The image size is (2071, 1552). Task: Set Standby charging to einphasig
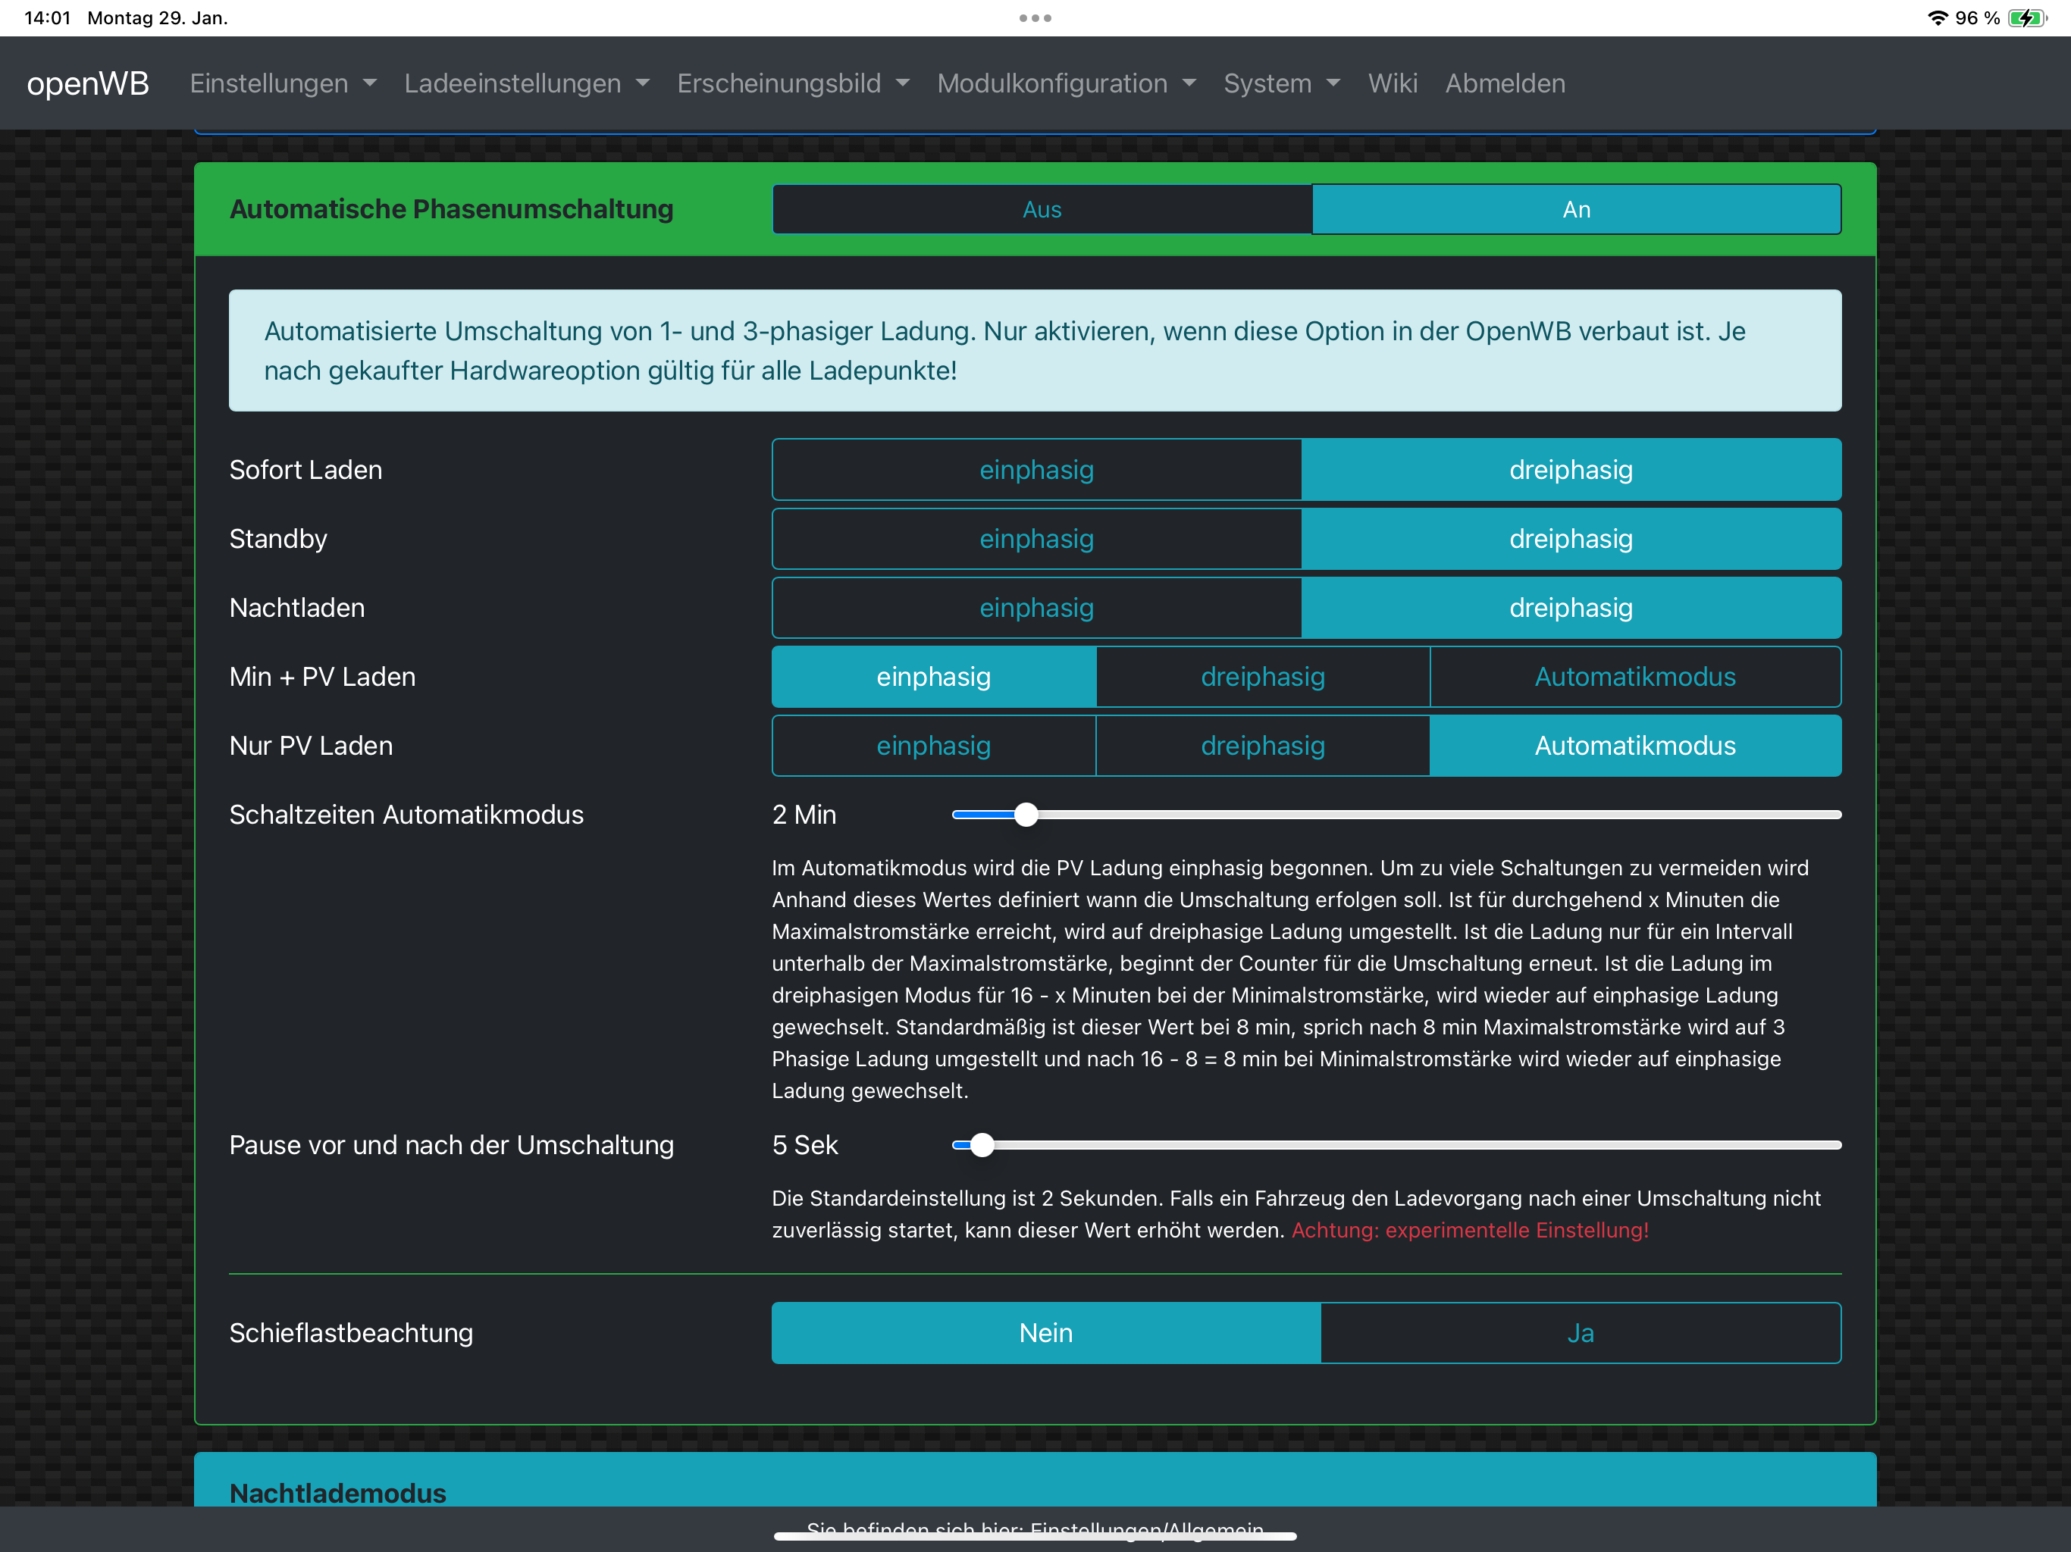[x=1036, y=539]
